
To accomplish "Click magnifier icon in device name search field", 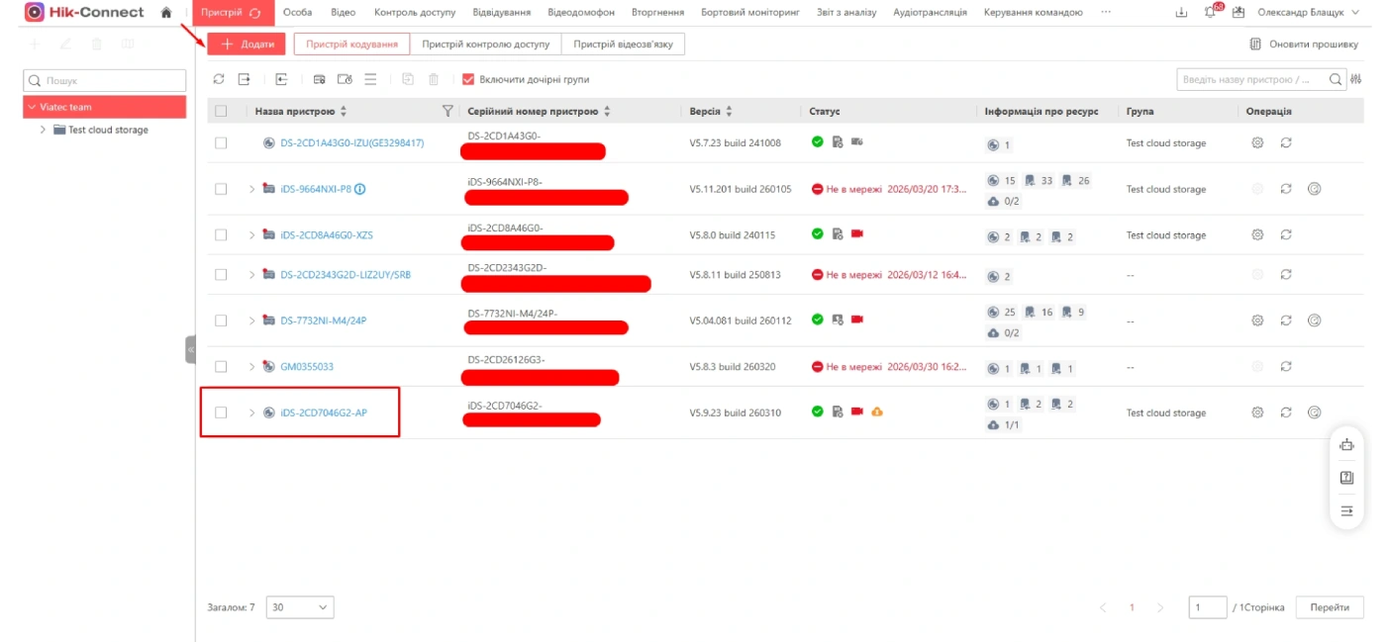I will [x=1336, y=79].
